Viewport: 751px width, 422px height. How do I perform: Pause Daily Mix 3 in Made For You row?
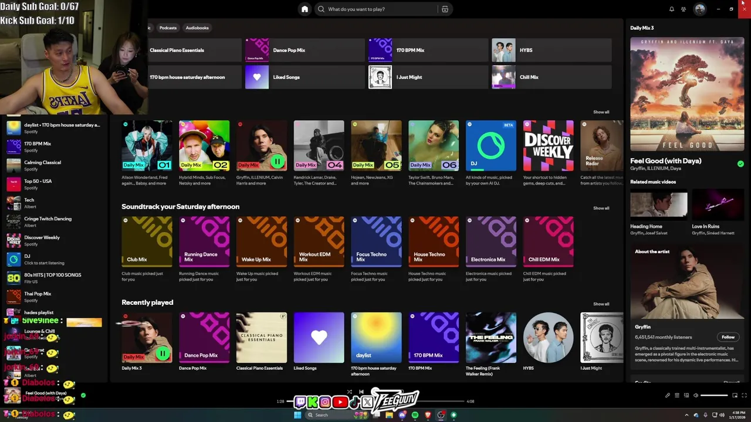(x=277, y=161)
